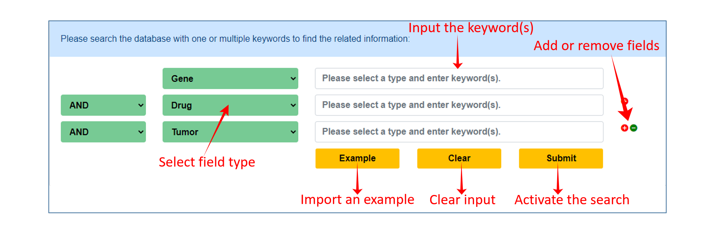Click the Clear button

pyautogui.click(x=459, y=158)
